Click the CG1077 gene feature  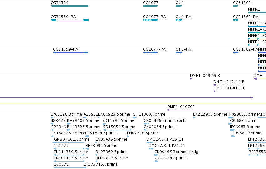click(151, 6)
